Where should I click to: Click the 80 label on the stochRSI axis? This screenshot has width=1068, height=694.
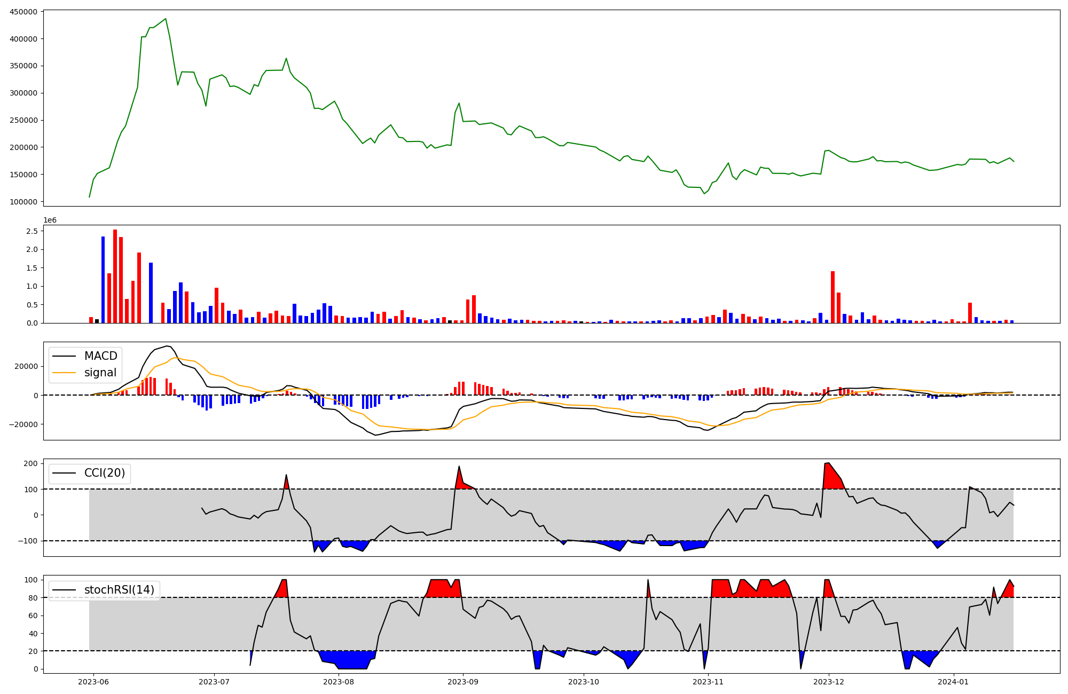[x=33, y=598]
